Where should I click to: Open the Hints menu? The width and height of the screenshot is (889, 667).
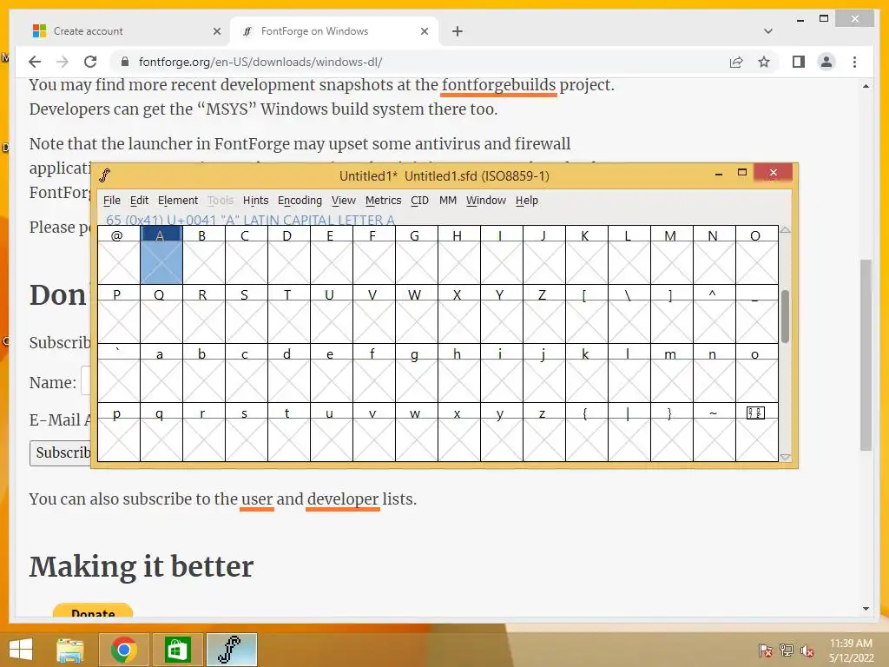[x=256, y=201]
